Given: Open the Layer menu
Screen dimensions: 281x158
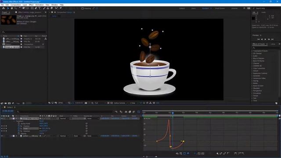Looking at the screenshot, I should 25,5.
